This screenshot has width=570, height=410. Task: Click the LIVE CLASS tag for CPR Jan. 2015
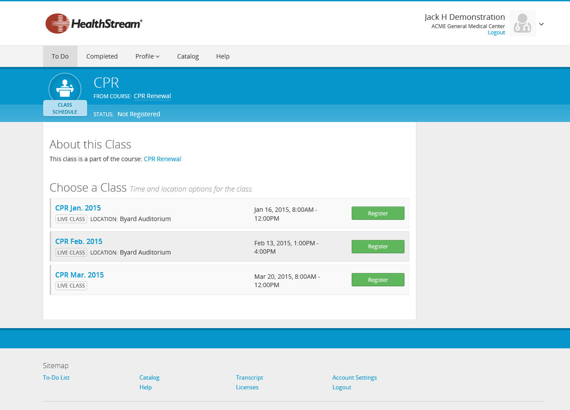point(71,219)
